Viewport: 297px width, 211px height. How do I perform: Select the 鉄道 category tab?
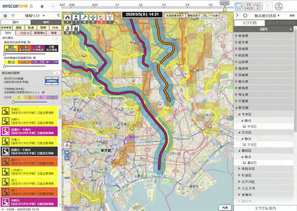coord(31,27)
